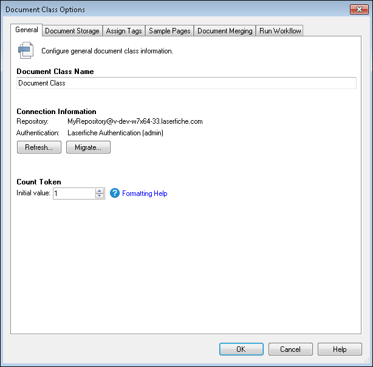This screenshot has height=367, width=373.
Task: Open the Run Workflow tab
Action: 279,31
